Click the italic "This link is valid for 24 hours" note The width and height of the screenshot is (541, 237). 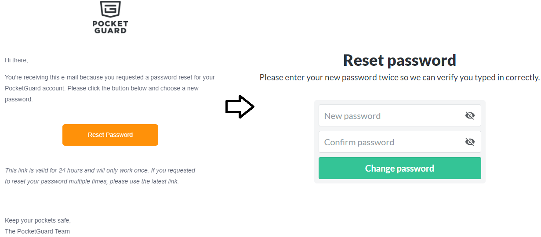pos(100,170)
